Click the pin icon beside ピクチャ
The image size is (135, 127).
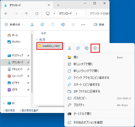point(28,83)
